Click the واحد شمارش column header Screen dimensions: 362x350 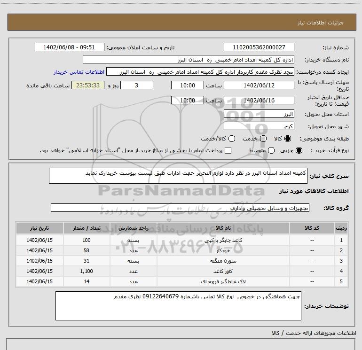[x=134, y=228]
